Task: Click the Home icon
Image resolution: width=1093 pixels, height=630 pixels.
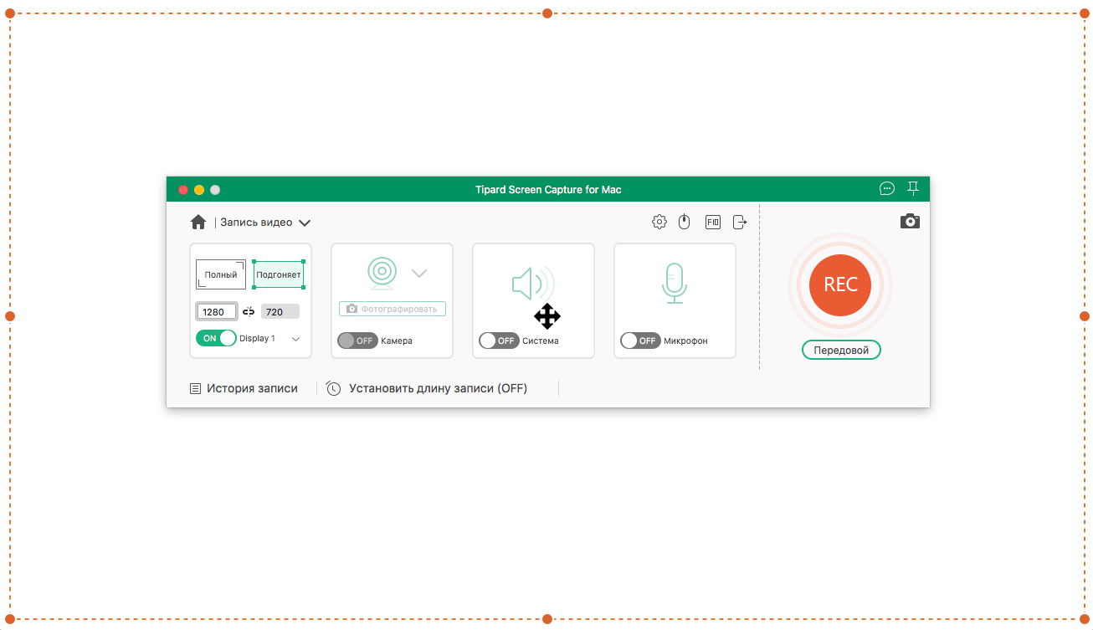Action: [198, 223]
